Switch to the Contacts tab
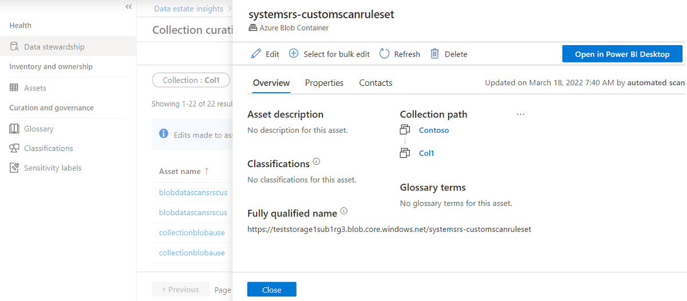The height and width of the screenshot is (301, 687). [376, 83]
